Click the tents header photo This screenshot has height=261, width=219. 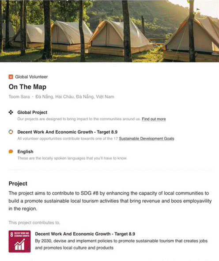point(109,31)
